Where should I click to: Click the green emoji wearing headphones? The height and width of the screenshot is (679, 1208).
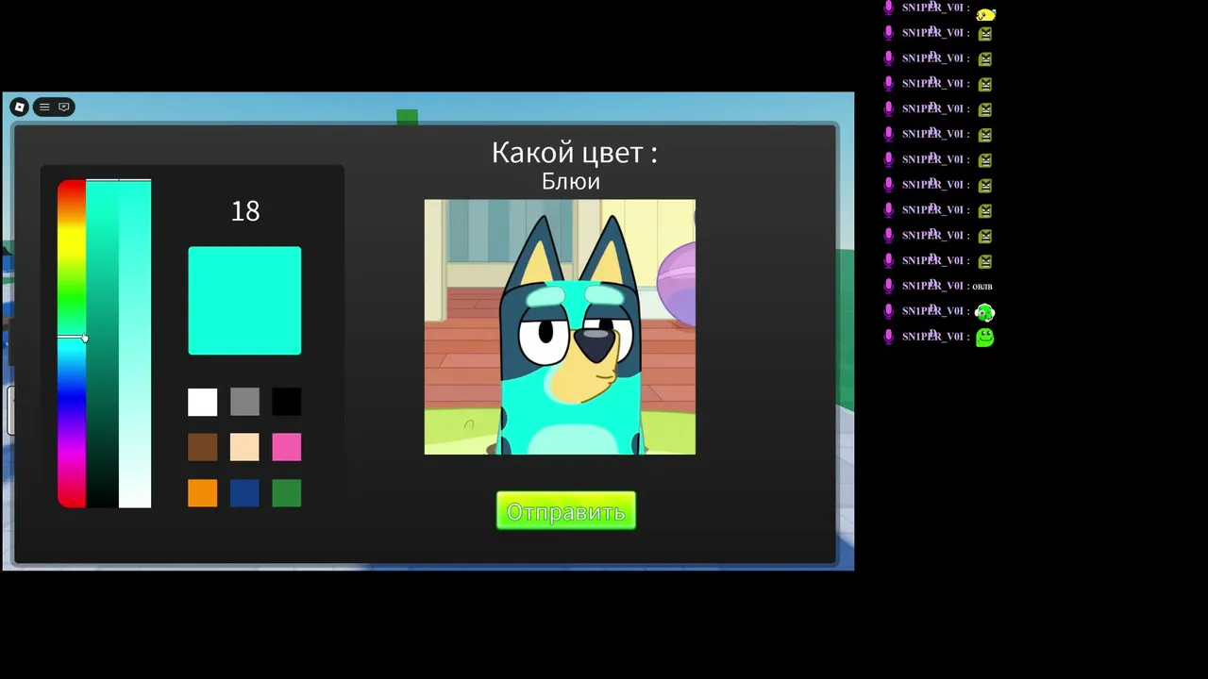(x=984, y=312)
